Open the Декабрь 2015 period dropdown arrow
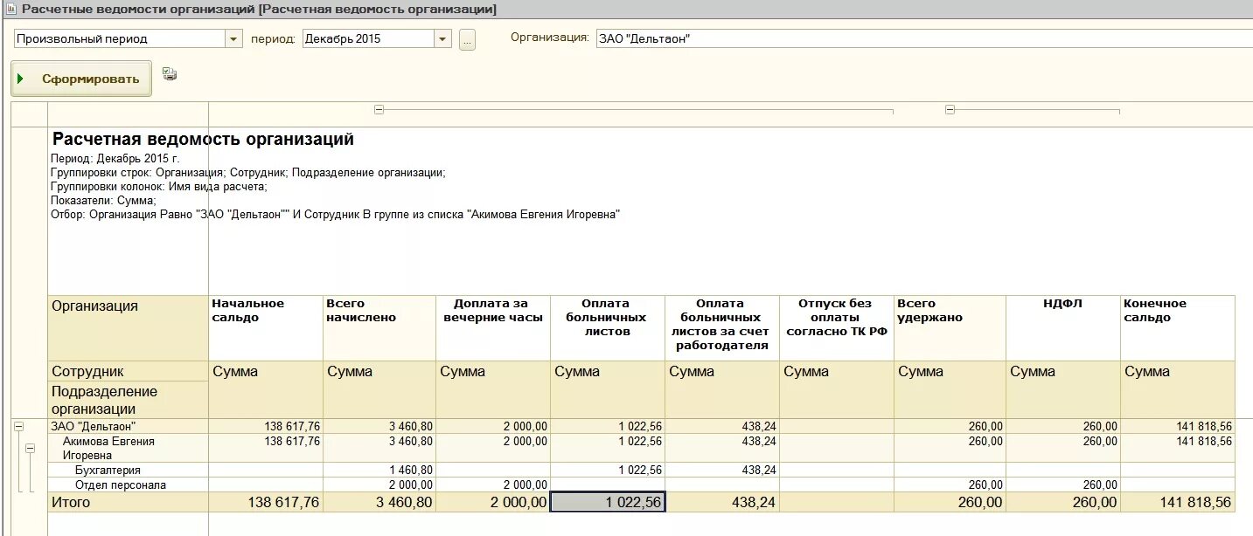Image resolution: width=1253 pixels, height=536 pixels. point(442,39)
